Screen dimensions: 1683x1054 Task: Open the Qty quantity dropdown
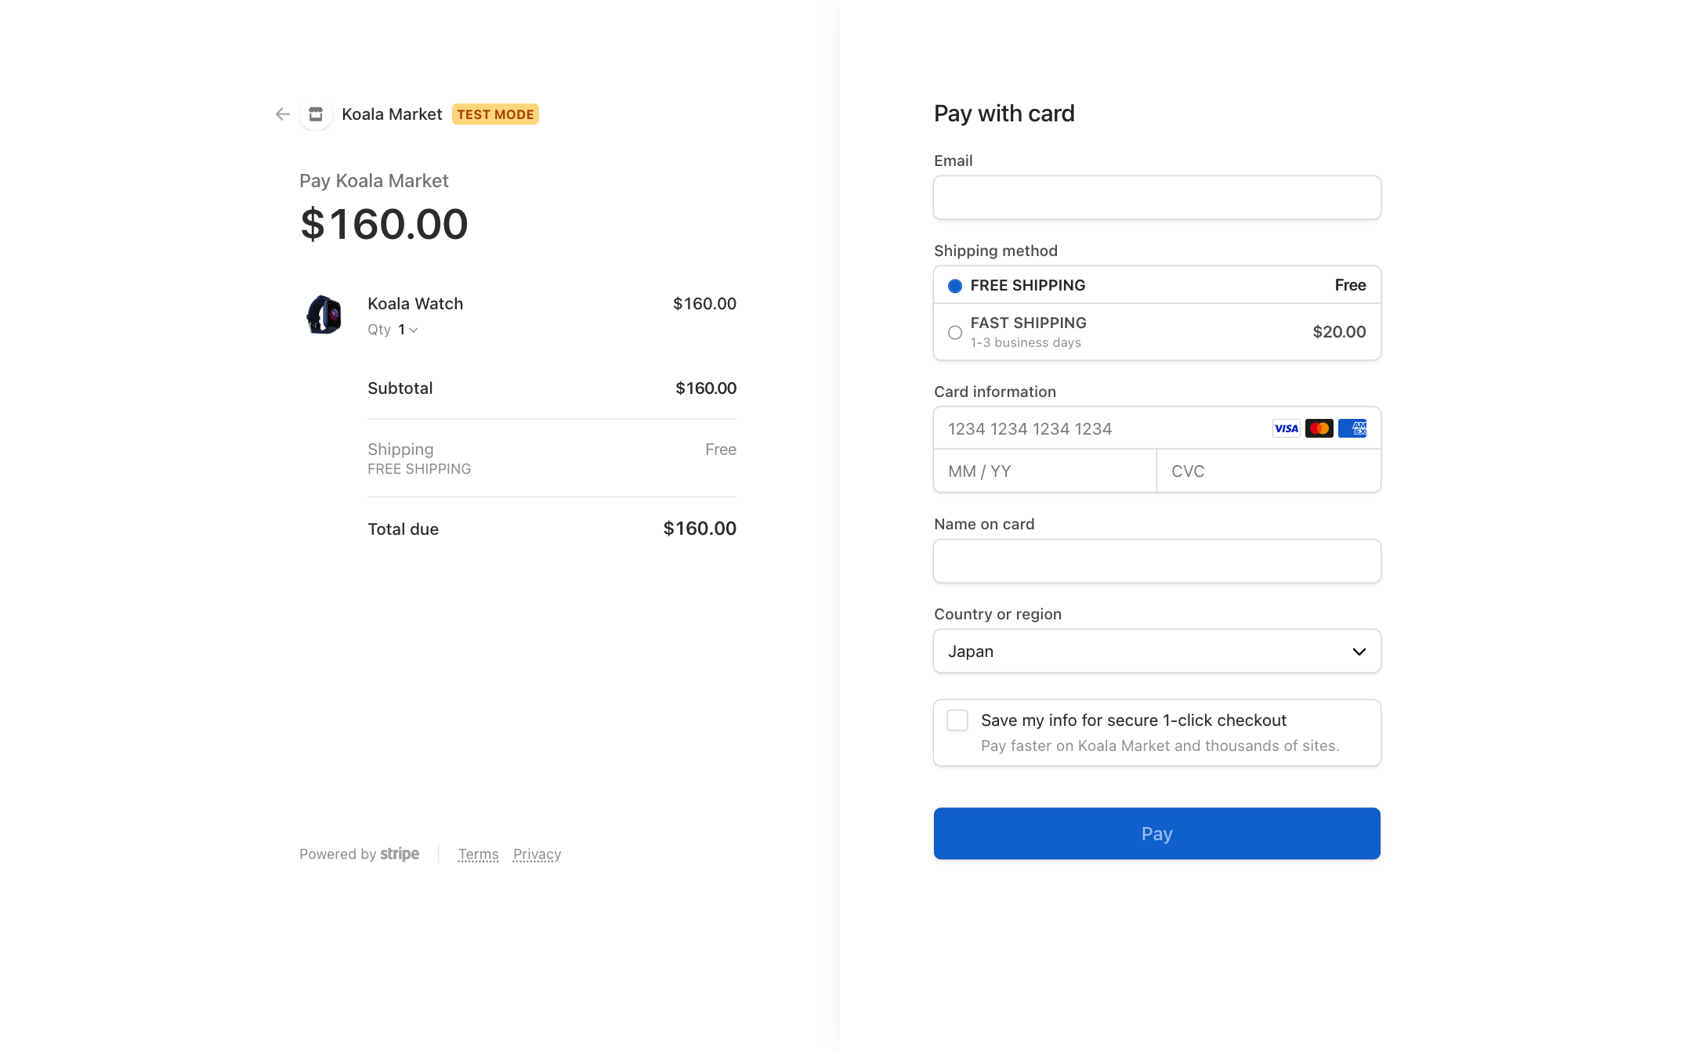(407, 330)
